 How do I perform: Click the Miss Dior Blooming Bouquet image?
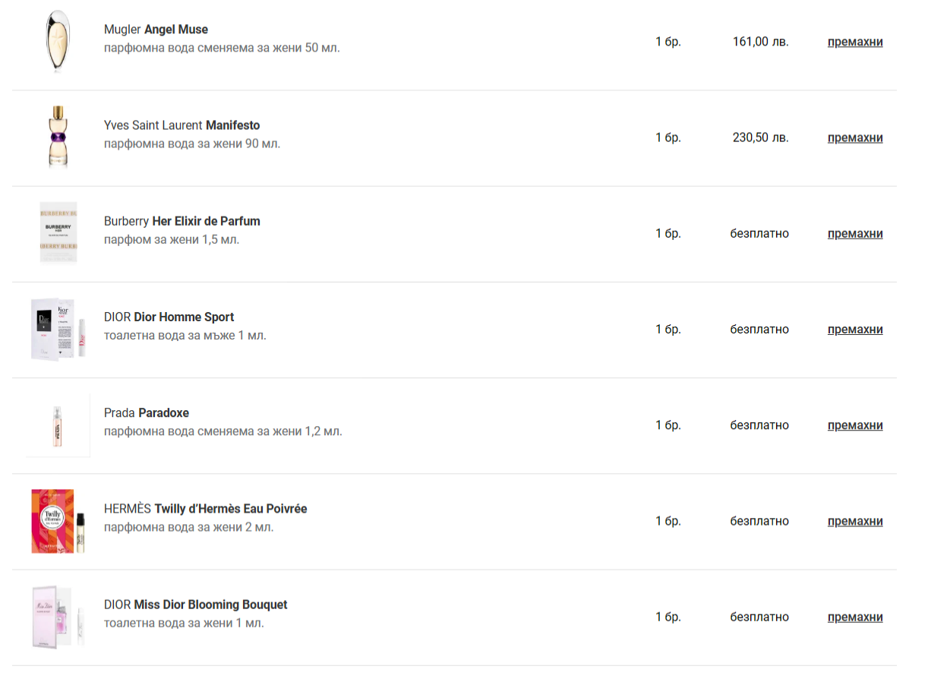coord(58,617)
